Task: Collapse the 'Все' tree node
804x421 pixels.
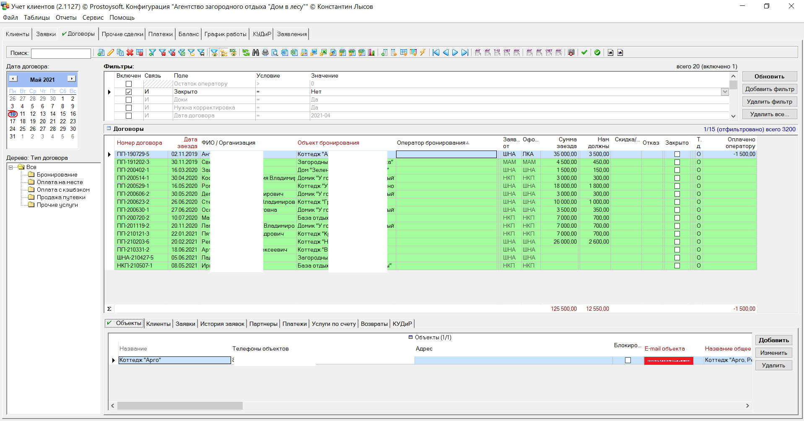Action: point(11,167)
